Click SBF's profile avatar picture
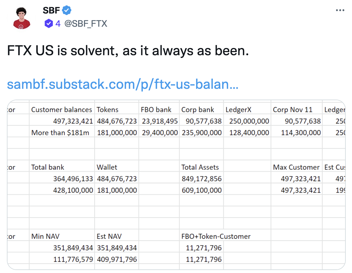352x273 pixels. click(x=22, y=18)
